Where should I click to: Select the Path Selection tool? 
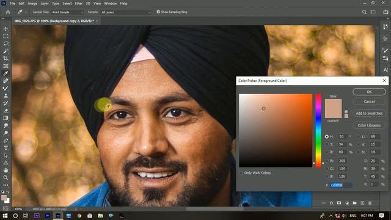coord(5,155)
